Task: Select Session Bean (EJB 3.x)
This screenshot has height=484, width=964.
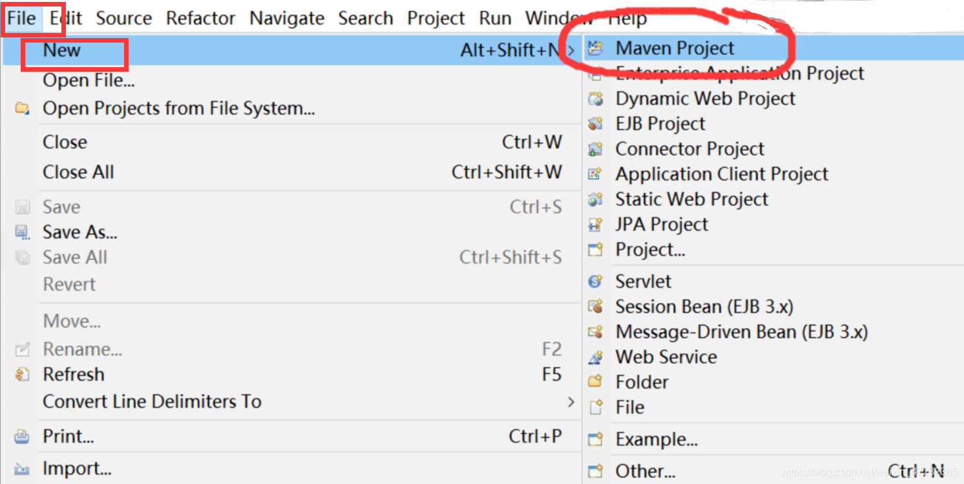Action: click(x=704, y=307)
